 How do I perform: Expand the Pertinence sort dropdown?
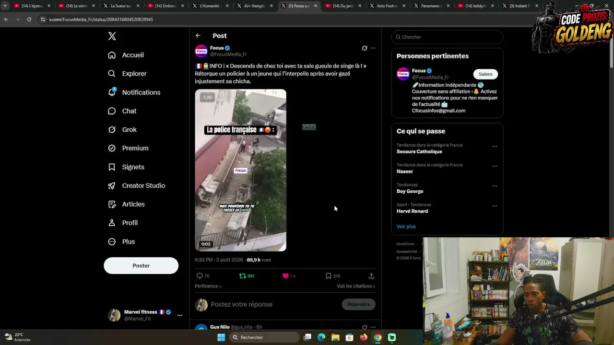coord(208,286)
